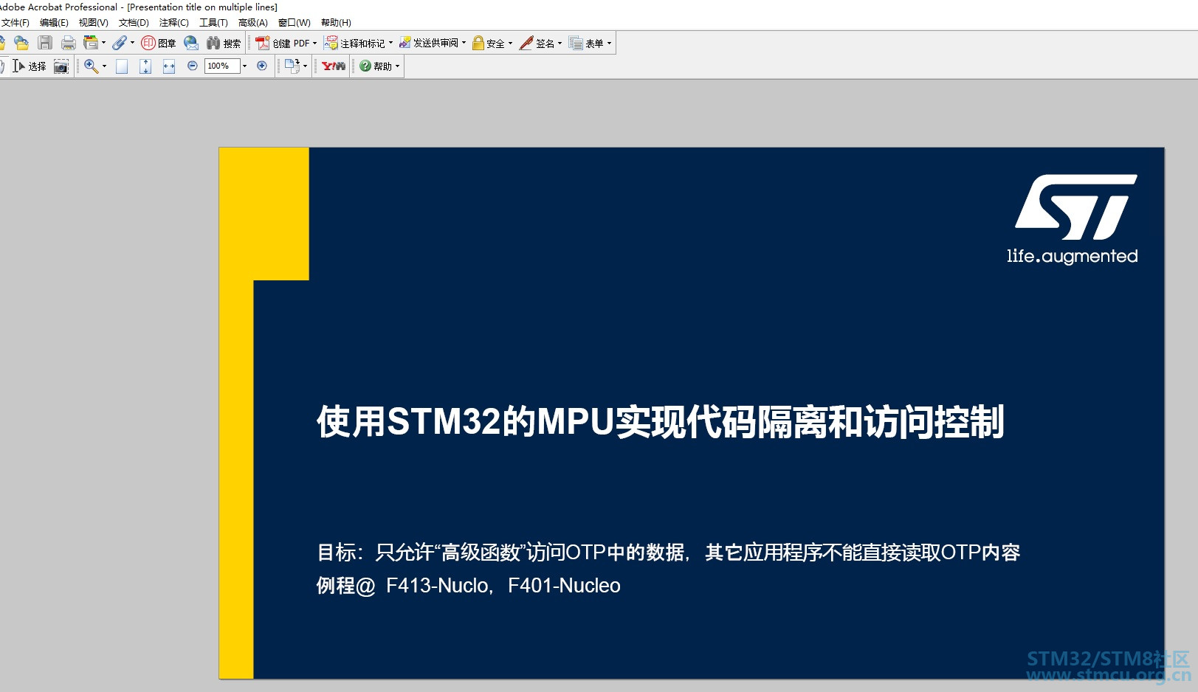Click the Yahoo search toolbar icon
This screenshot has width=1198, height=692.
[x=334, y=66]
